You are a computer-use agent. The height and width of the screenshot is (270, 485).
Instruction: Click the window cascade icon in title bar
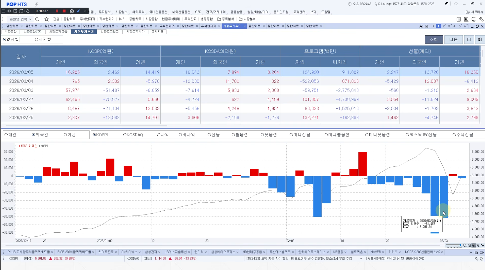(447, 4)
